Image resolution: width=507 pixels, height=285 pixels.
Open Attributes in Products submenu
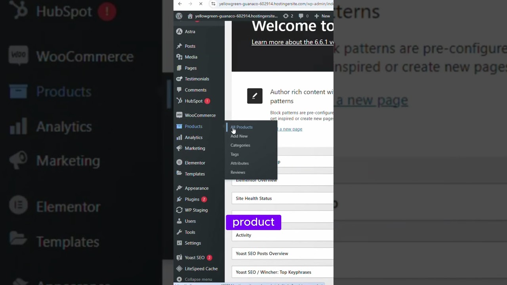click(240, 163)
